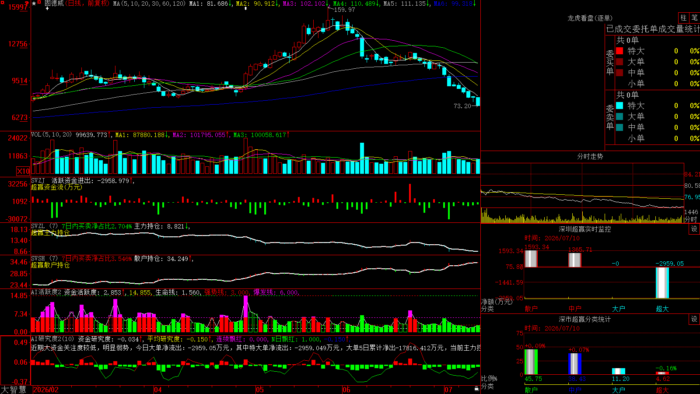The width and height of the screenshot is (700, 394).
Task: Click the dark red 大单 buy order swatch
Action: (619, 62)
